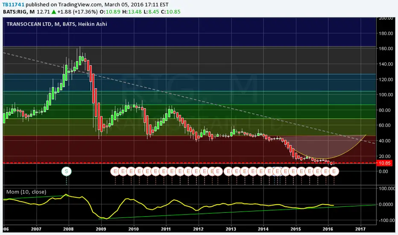Click the 2007 label on time axis

pos(36,229)
